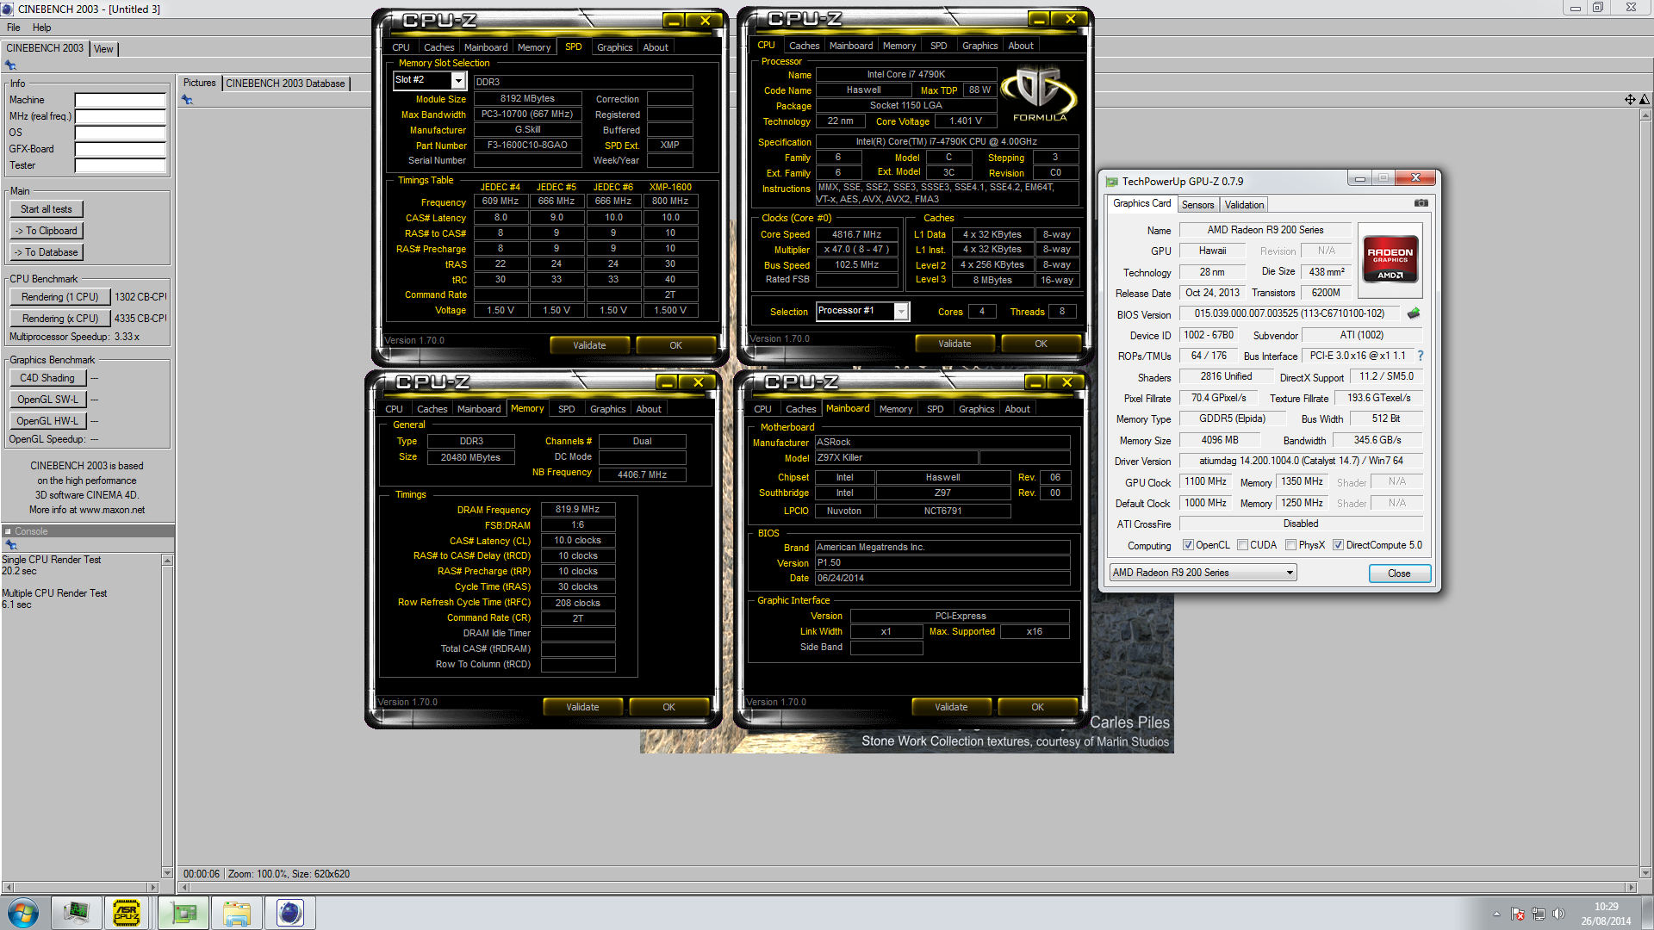
Task: Run the C4D Shading benchmark
Action: 47,378
